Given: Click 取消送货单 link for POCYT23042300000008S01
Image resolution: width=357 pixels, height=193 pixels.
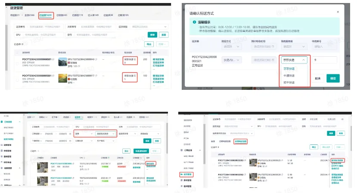Looking at the screenshot, I should [x=158, y=59].
